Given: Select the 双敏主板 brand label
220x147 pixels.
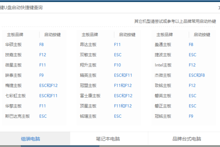Looking at the screenshot, I should tap(88, 55).
